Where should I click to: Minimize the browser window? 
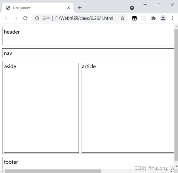145,5
